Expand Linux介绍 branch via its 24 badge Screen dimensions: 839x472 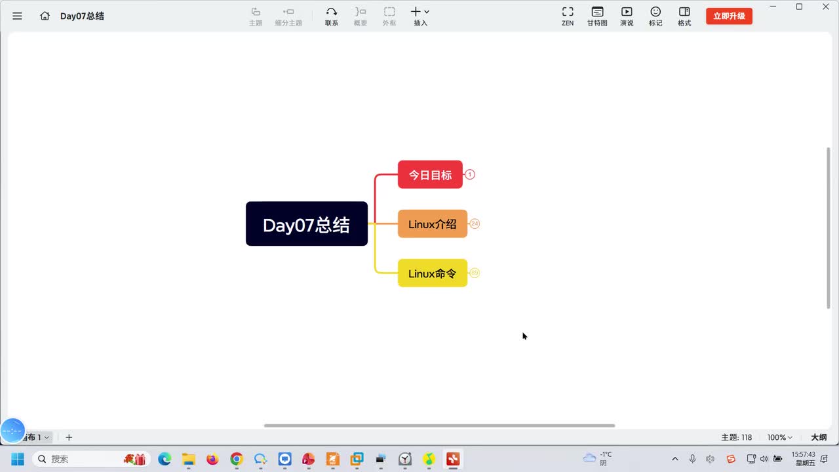click(x=475, y=224)
